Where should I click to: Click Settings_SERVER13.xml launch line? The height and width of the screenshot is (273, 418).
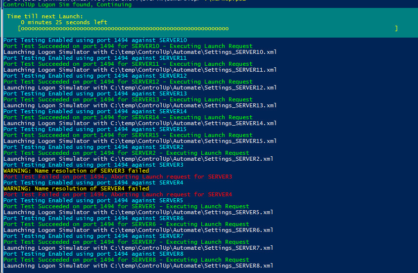[140, 105]
